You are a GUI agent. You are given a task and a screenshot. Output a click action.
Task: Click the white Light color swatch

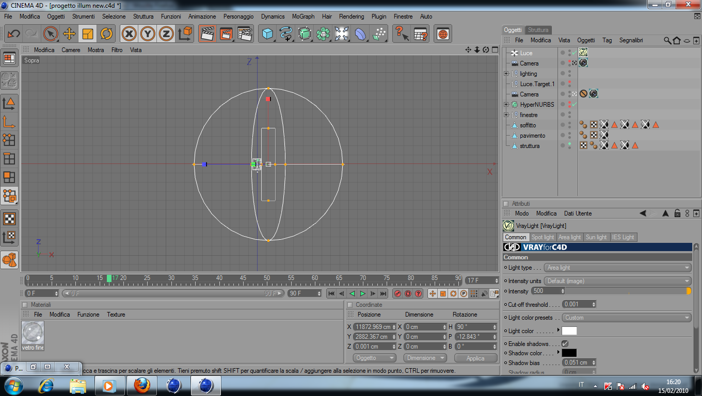coord(569,331)
